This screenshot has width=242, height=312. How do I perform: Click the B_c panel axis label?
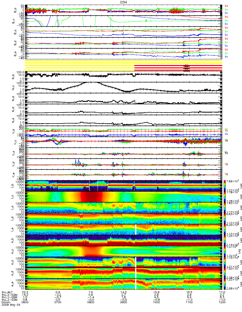coord(13,21)
